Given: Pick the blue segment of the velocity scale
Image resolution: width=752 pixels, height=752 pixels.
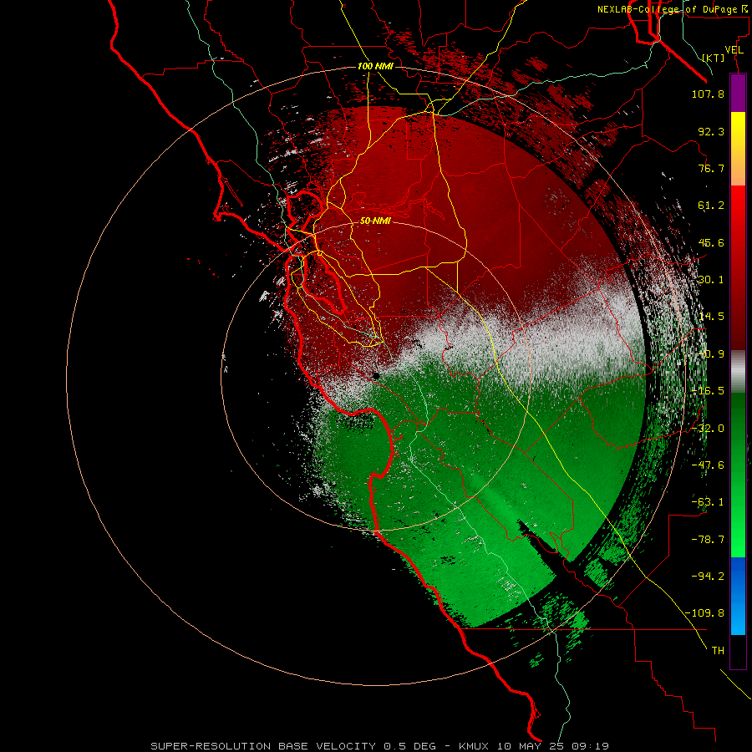Looking at the screenshot, I should [738, 596].
